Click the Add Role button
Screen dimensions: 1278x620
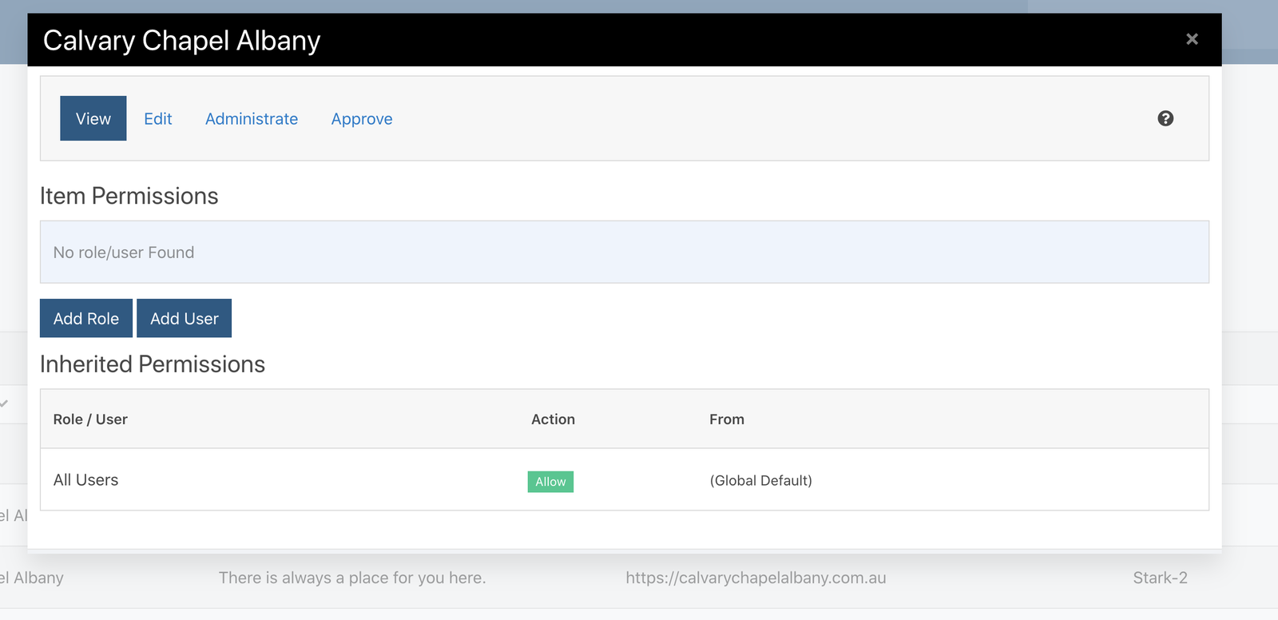coord(86,318)
